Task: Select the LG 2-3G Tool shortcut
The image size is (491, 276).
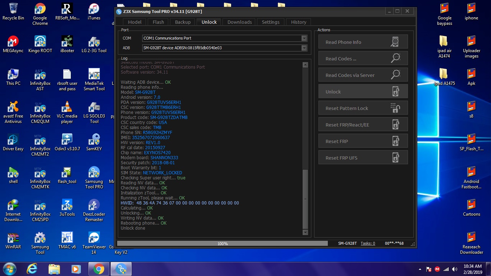Action: [x=94, y=44]
